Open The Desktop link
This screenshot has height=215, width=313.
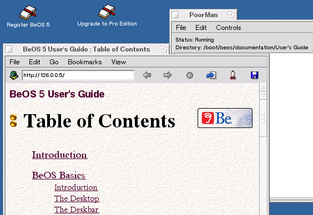pyautogui.click(x=77, y=198)
